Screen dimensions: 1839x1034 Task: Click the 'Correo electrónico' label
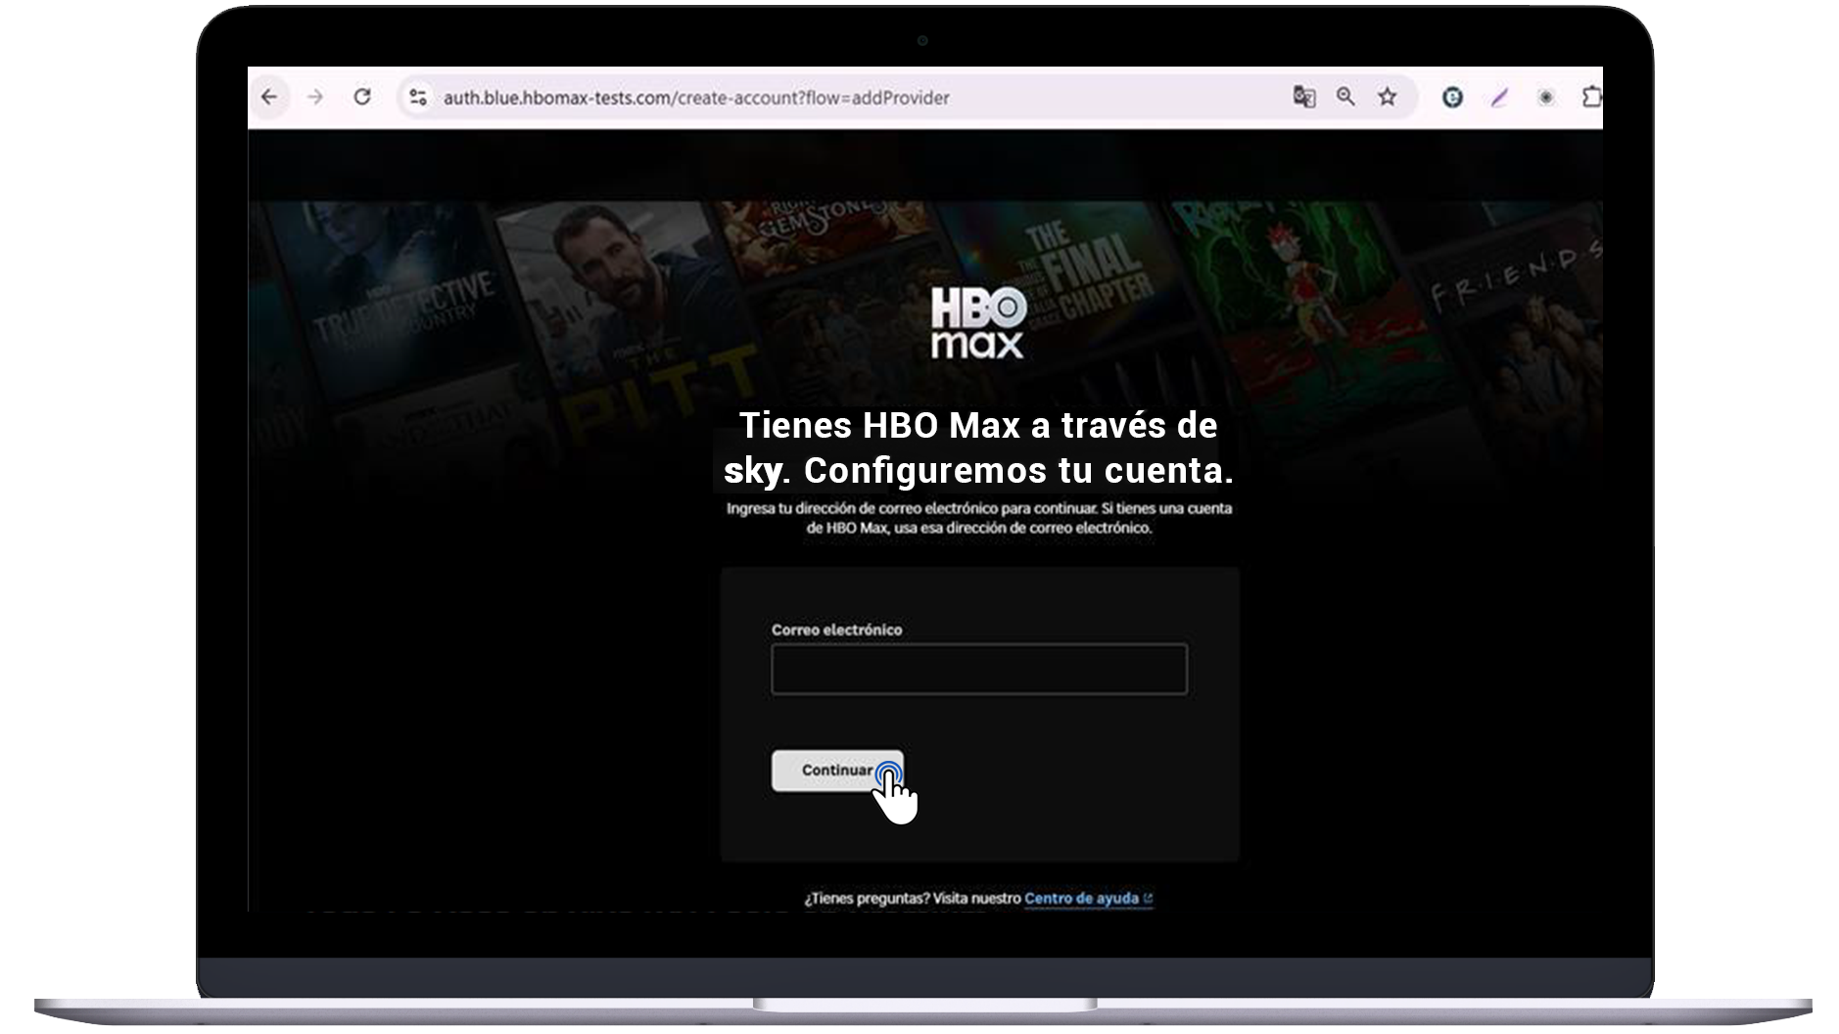[837, 630]
